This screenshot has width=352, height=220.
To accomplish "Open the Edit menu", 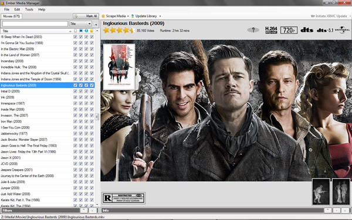I will pos(17,9).
